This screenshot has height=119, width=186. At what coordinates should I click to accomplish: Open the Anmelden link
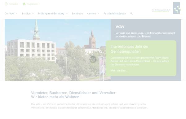(13, 4)
